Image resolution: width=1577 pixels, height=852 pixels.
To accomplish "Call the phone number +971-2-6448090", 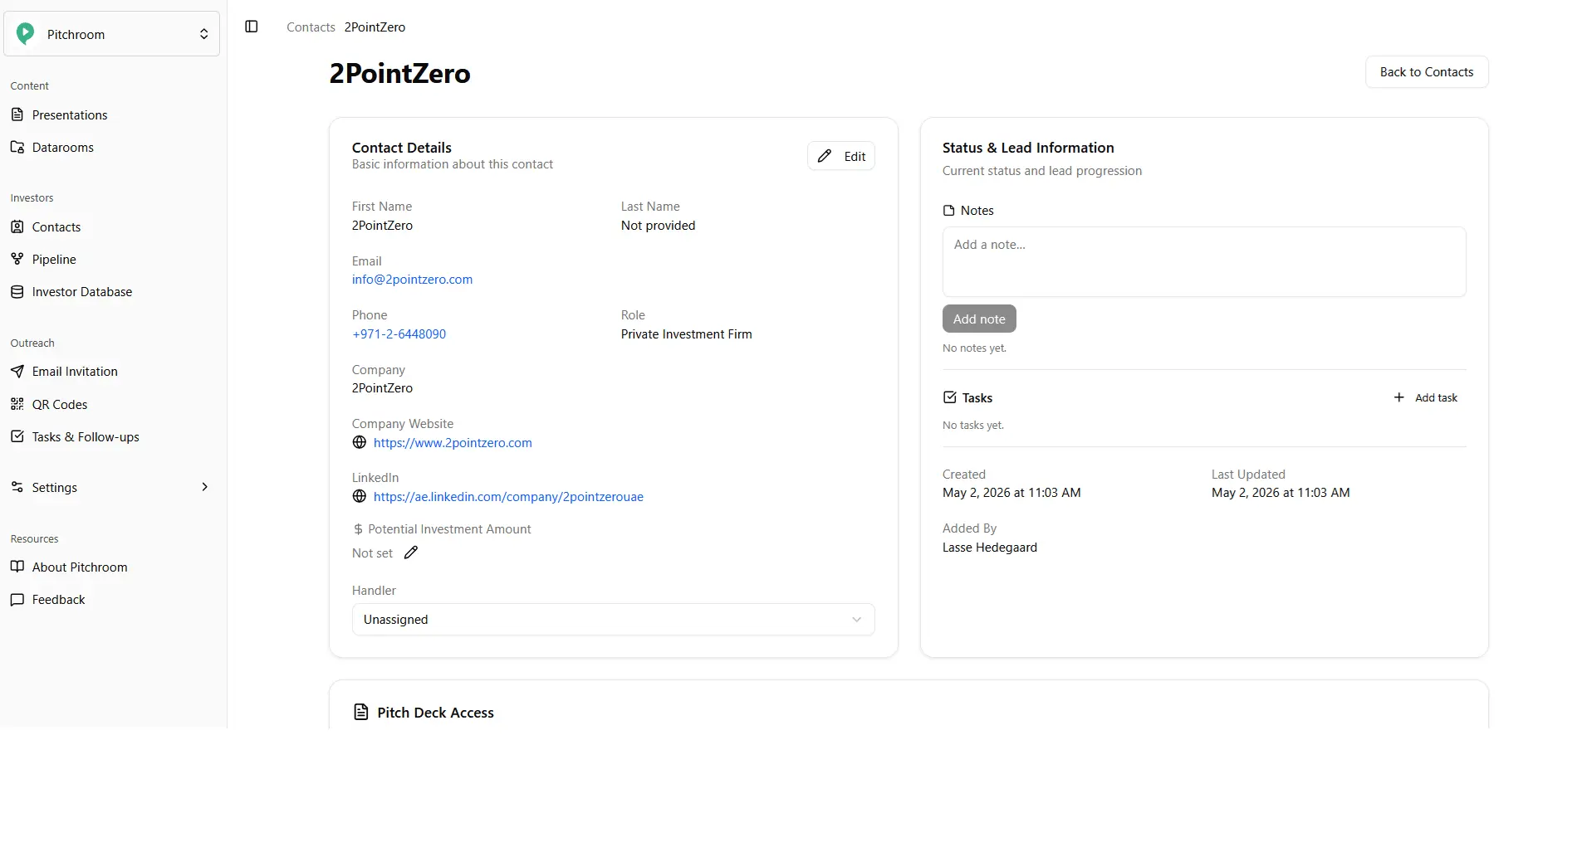I will coord(399,334).
